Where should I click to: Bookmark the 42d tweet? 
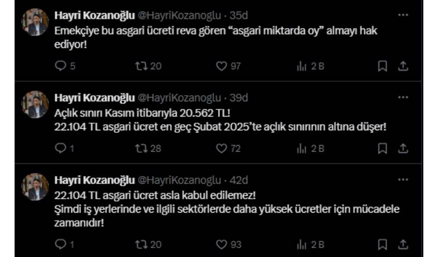(x=382, y=245)
